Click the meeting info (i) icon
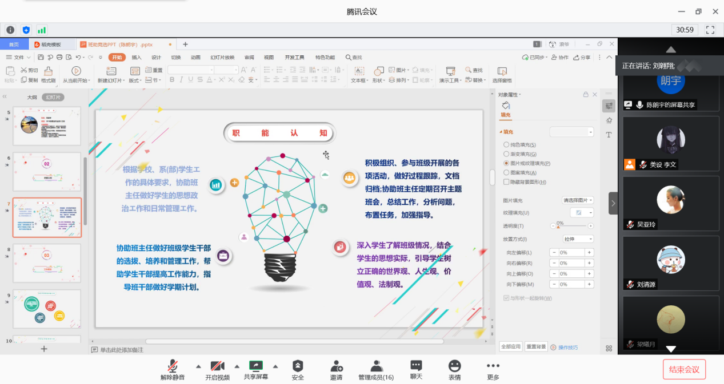The width and height of the screenshot is (724, 384). tap(10, 30)
